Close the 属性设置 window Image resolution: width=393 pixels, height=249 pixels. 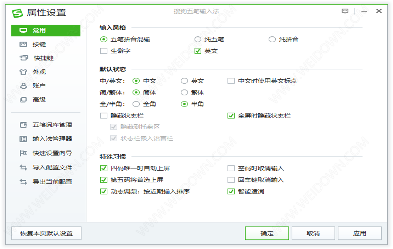pyautogui.click(x=379, y=11)
